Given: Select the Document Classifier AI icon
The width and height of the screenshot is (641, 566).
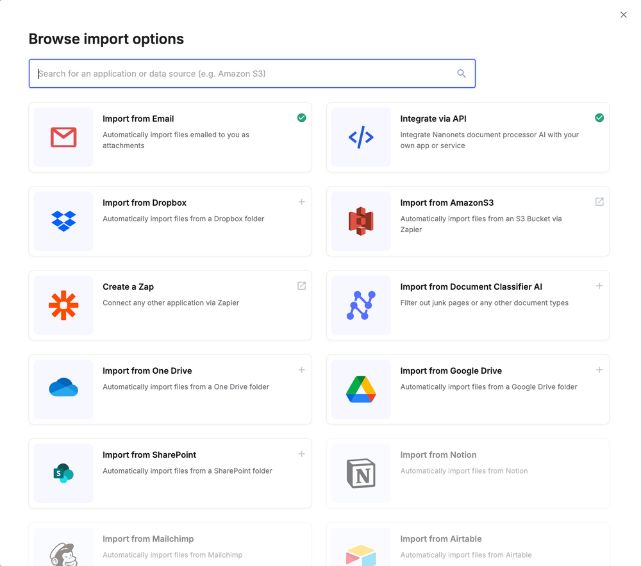Looking at the screenshot, I should 361,305.
